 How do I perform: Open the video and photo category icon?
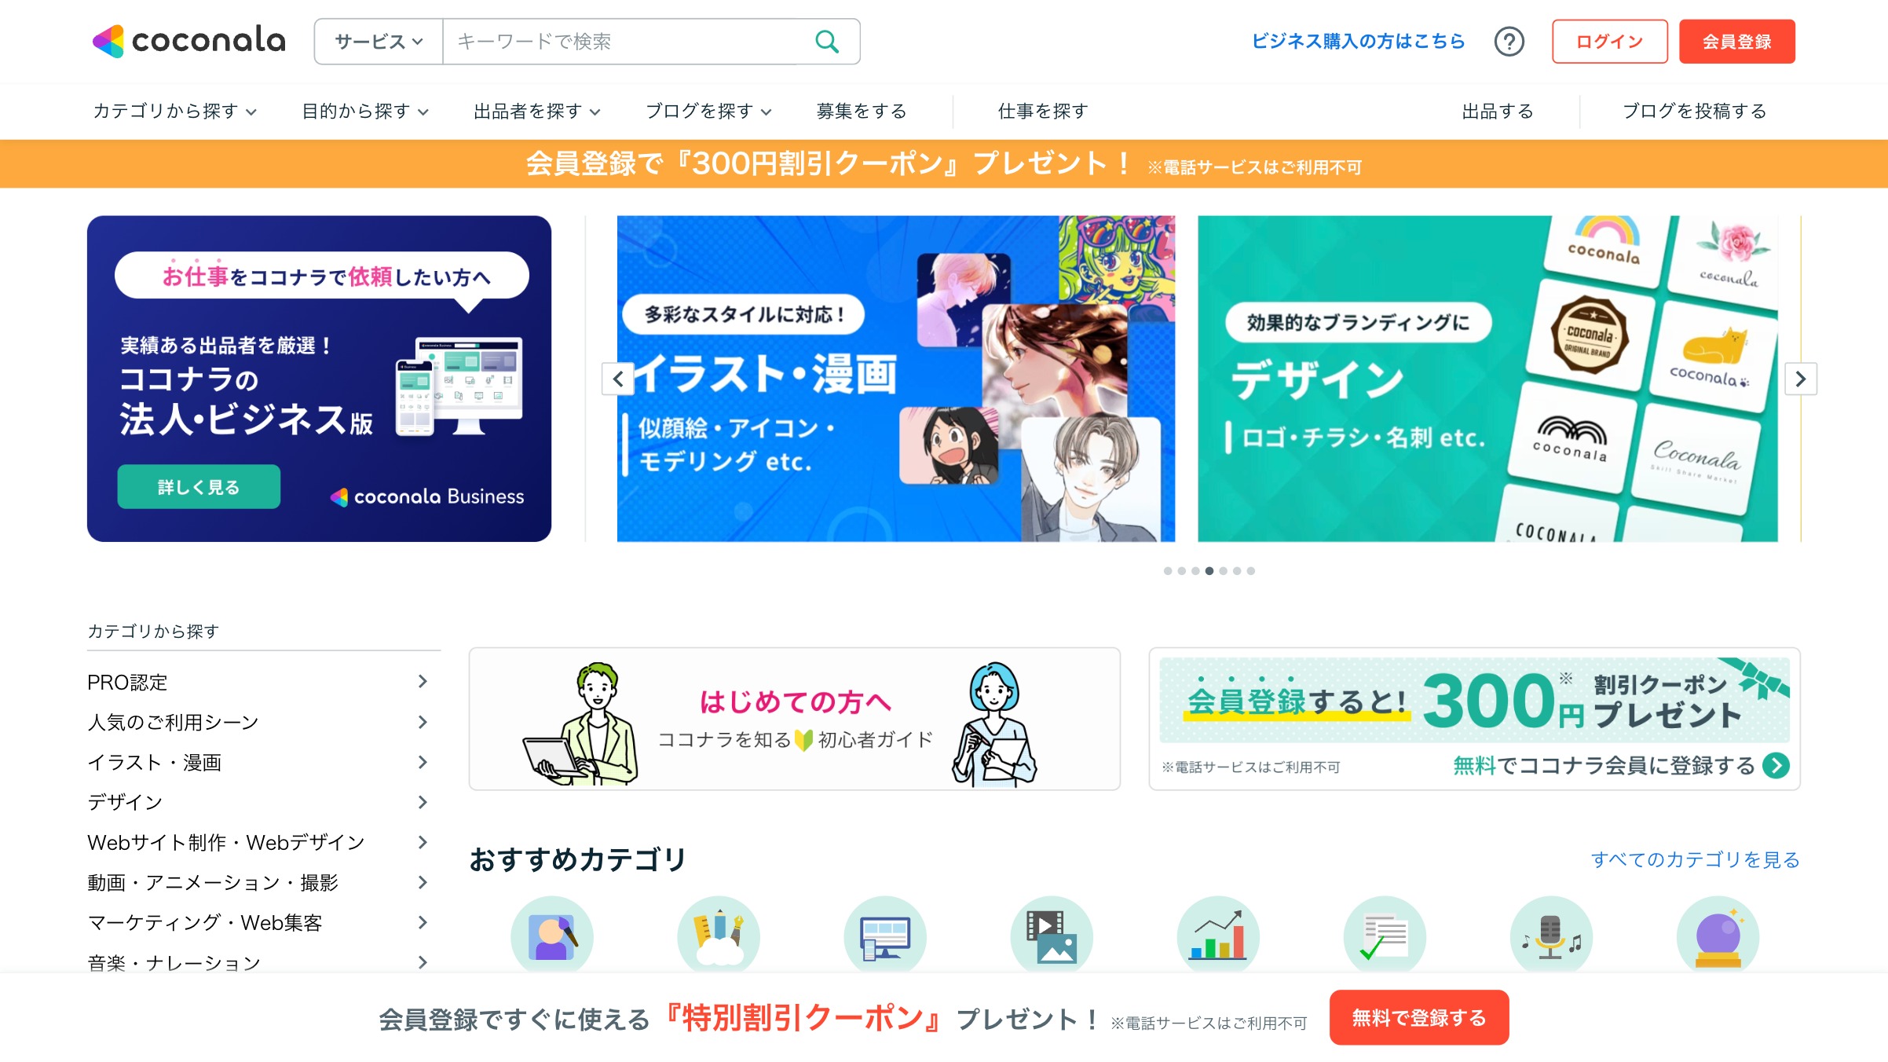coord(1052,936)
